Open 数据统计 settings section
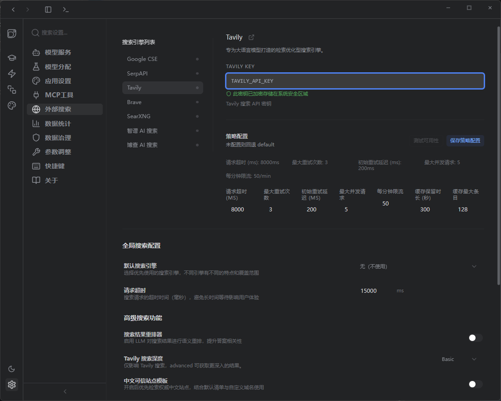 click(65, 123)
